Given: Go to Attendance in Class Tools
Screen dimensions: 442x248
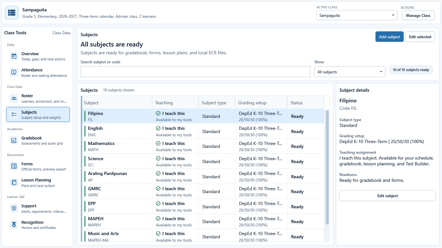Looking at the screenshot, I should (x=38, y=72).
